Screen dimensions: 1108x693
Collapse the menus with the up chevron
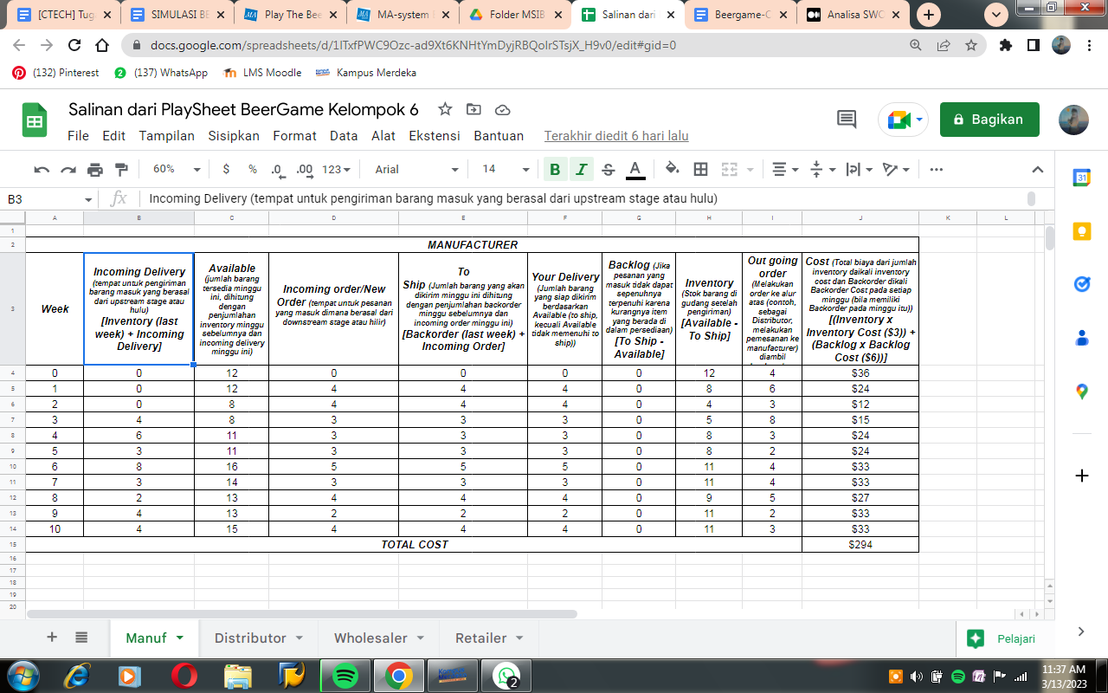coord(1038,169)
